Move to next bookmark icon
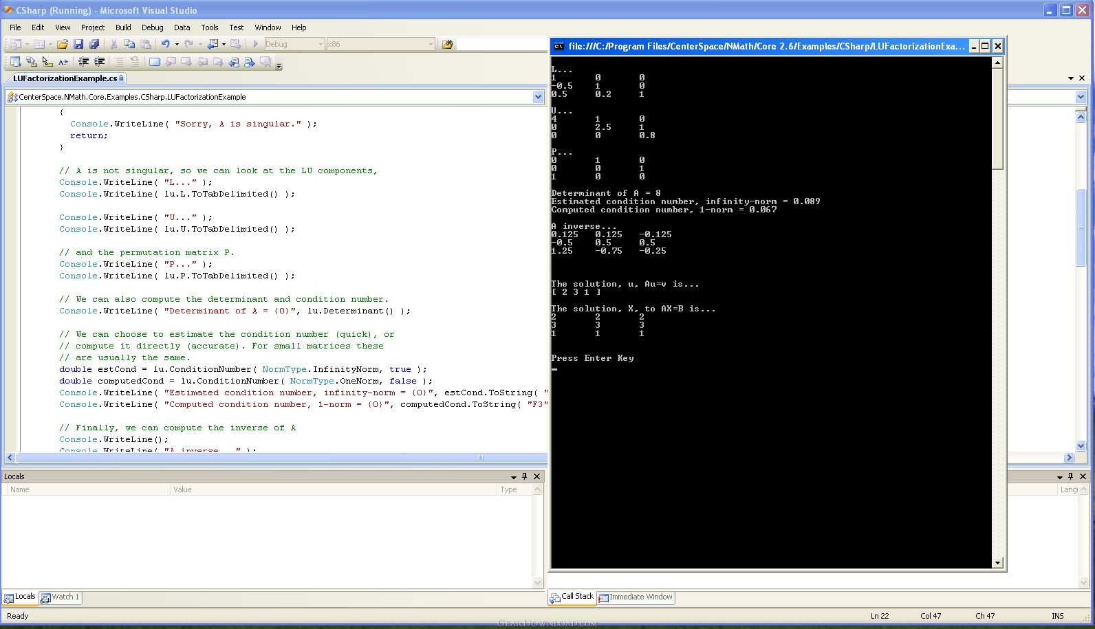The width and height of the screenshot is (1095, 629). coord(186,62)
